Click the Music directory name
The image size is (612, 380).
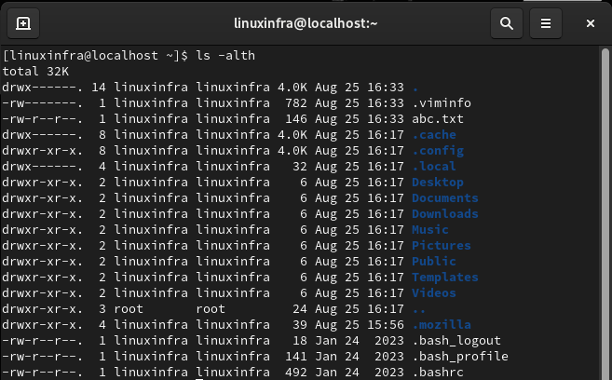[430, 229]
